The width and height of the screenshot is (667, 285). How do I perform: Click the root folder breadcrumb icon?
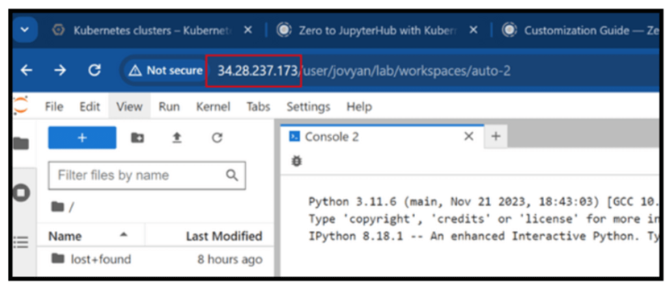coord(57,207)
